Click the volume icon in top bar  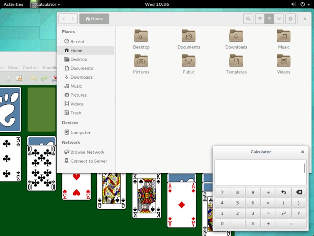point(293,4)
